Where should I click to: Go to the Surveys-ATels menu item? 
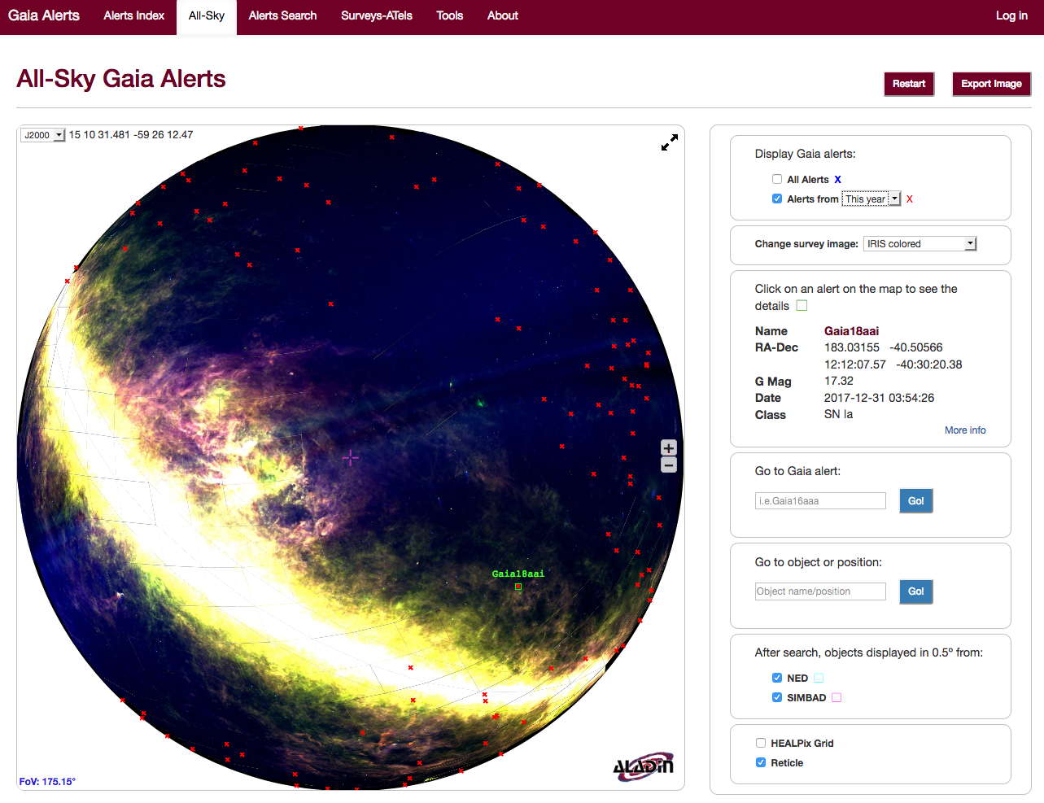377,15
